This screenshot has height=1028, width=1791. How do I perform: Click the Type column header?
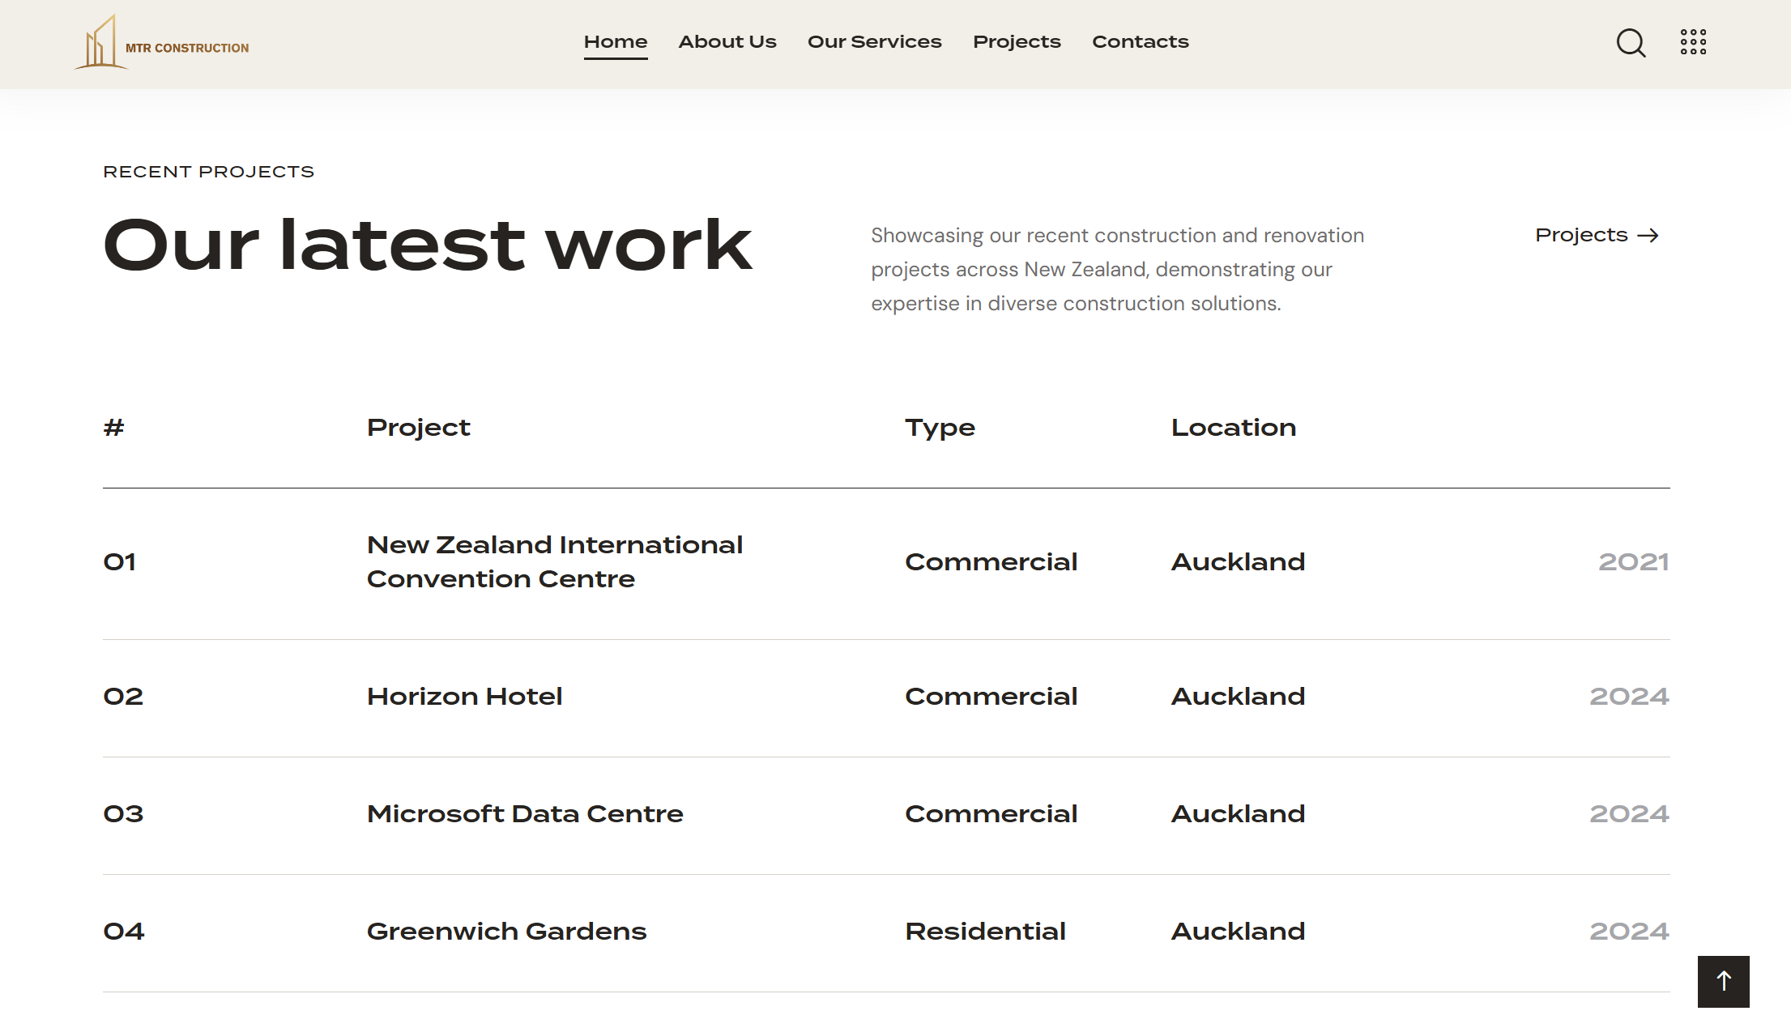[940, 428]
